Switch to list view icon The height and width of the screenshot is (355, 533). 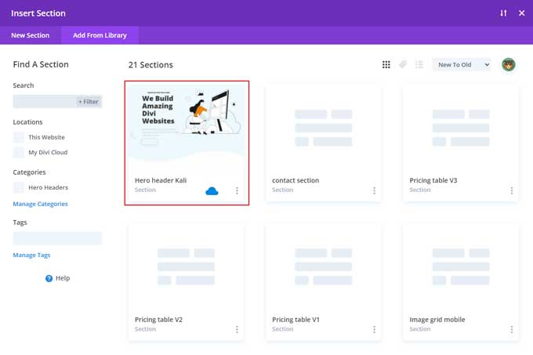[419, 64]
